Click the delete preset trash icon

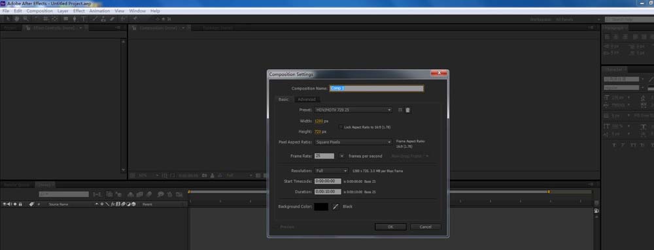(408, 110)
